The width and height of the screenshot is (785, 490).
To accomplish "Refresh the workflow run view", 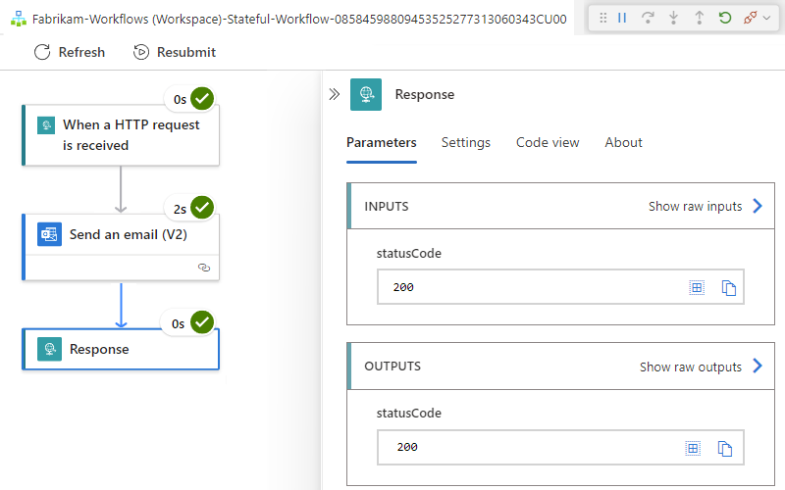I will [x=70, y=52].
